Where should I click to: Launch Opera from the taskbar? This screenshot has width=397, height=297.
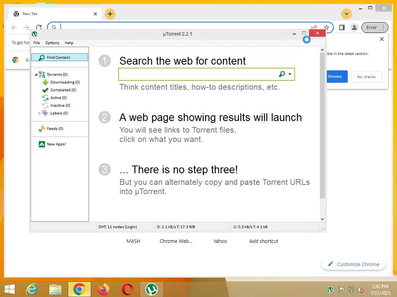[127, 289]
